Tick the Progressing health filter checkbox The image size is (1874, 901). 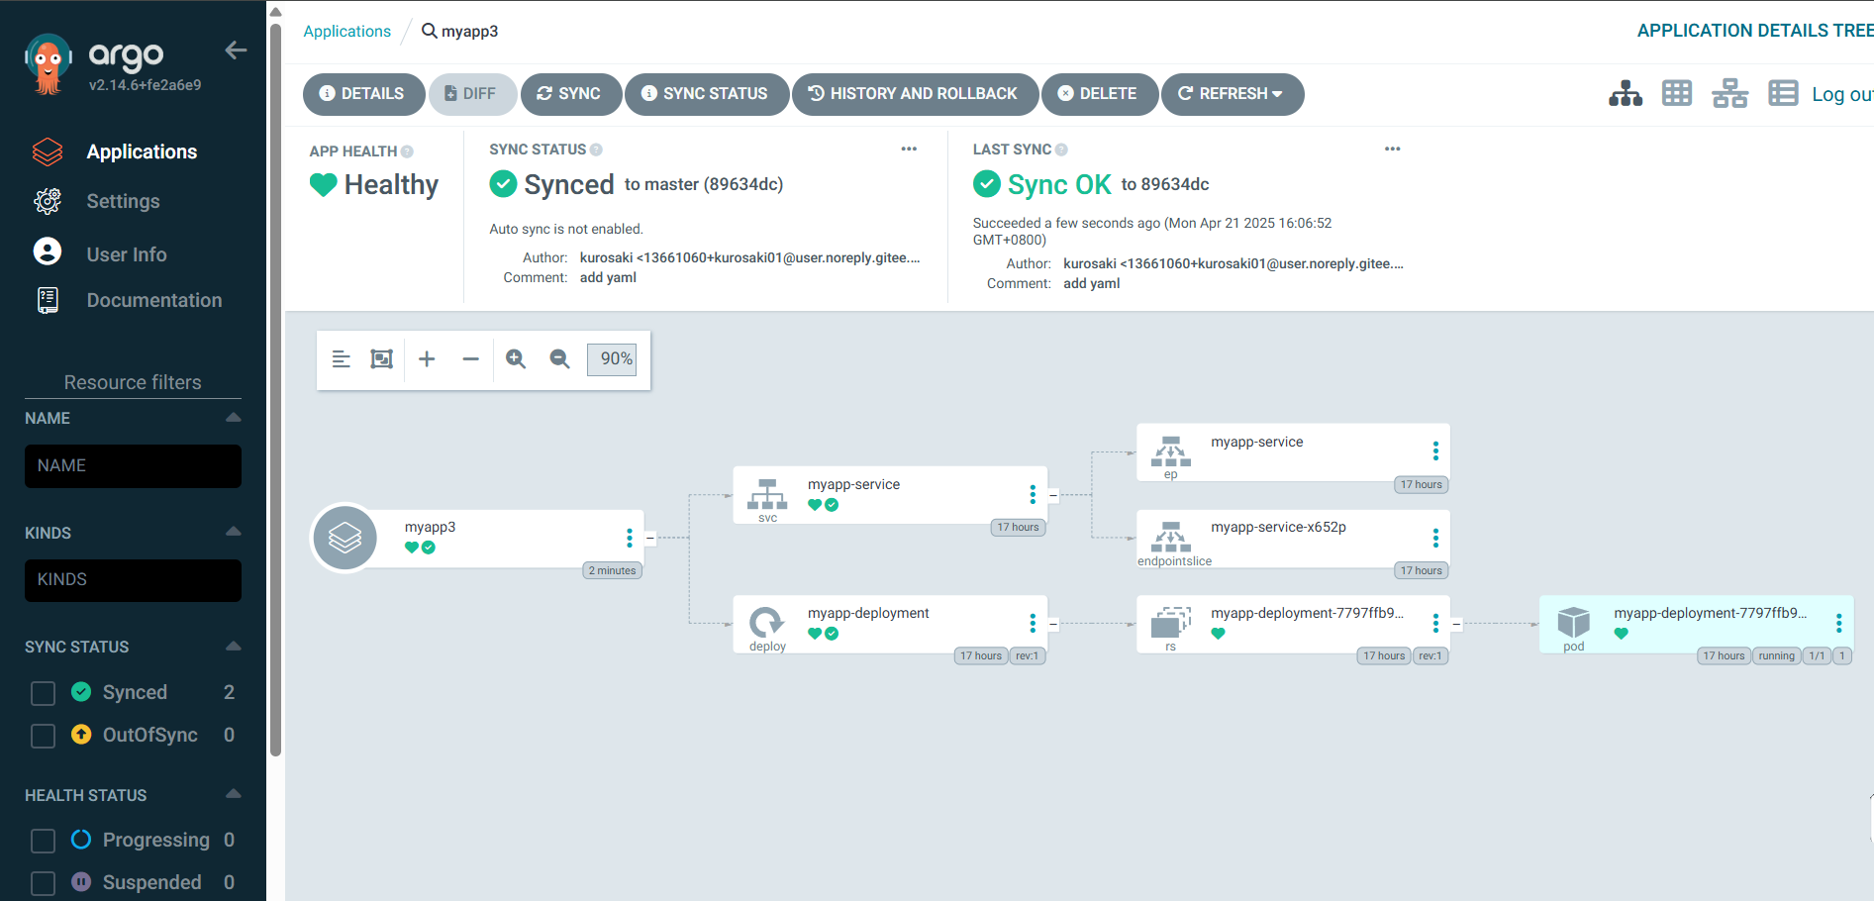click(43, 841)
